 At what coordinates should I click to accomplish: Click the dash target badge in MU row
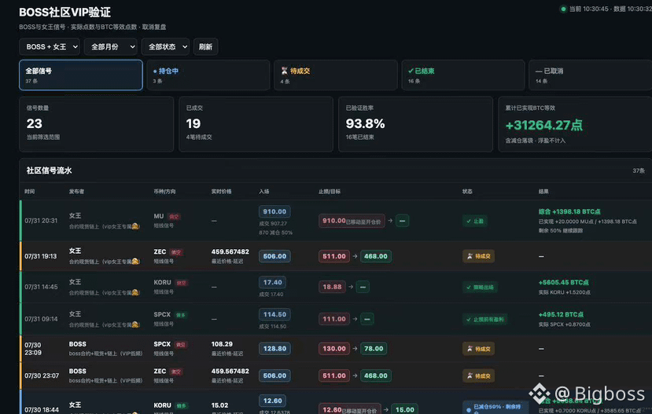click(402, 221)
